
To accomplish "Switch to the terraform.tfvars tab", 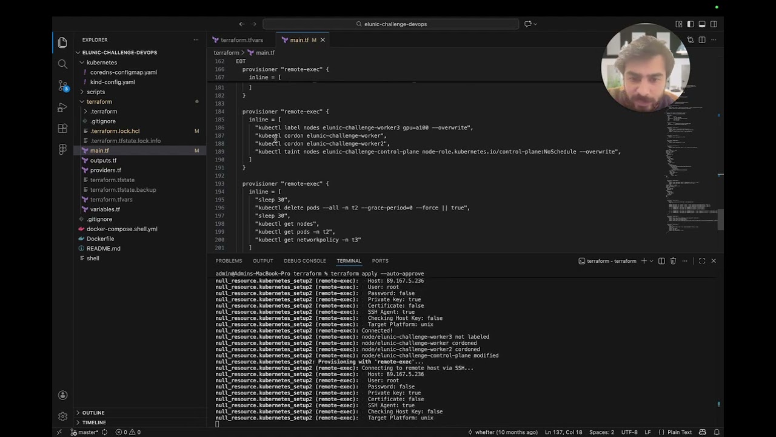I will coord(241,40).
